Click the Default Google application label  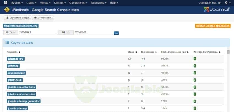pos(213,26)
